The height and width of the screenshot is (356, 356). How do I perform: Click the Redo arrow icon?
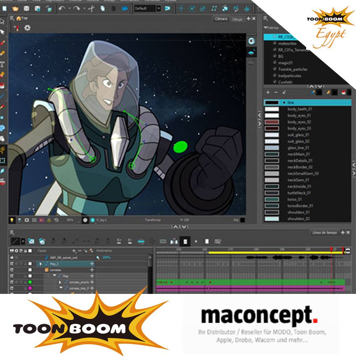pos(76,9)
